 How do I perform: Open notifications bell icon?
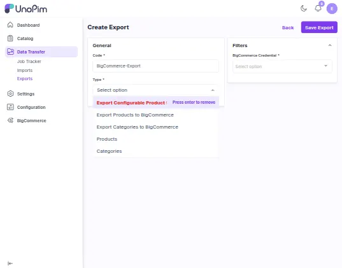tap(318, 8)
